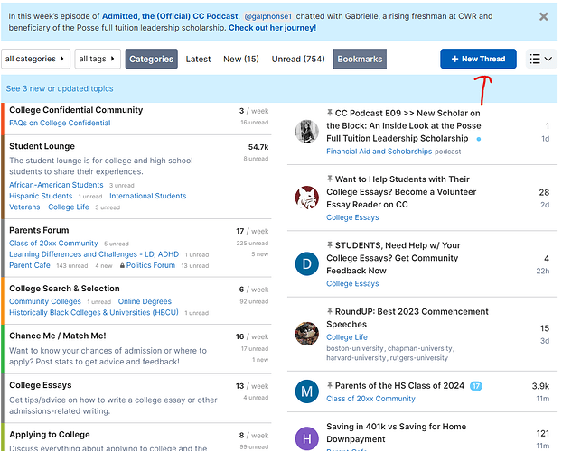Click the 17 unread badge on Class of 2024
This screenshot has height=451, width=562.
pos(476,386)
